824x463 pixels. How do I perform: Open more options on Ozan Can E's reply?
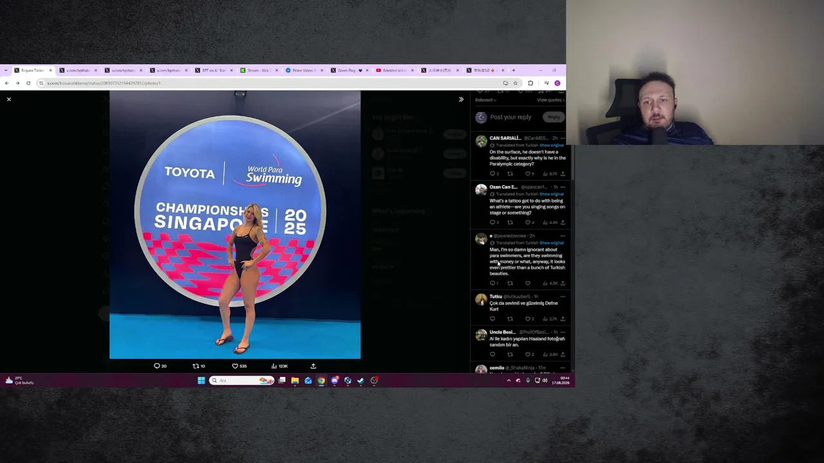coord(563,187)
